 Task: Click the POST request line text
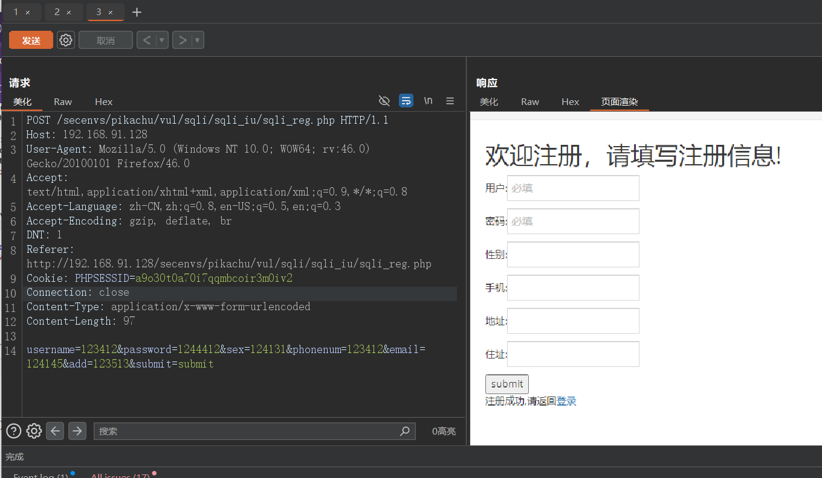point(207,120)
